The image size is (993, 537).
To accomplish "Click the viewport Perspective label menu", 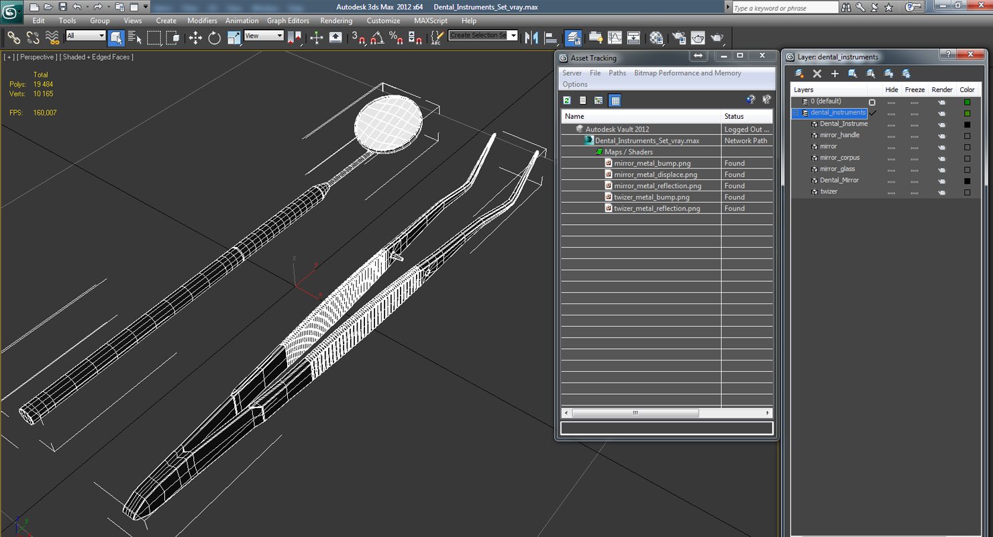I will click(x=37, y=57).
